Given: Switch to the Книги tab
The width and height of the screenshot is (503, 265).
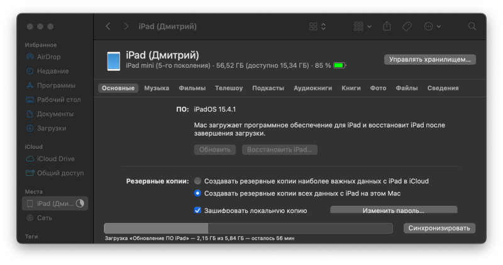Looking at the screenshot, I should [351, 88].
